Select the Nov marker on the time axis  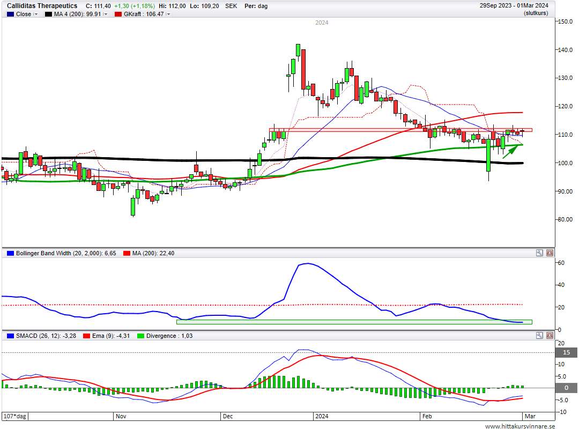click(121, 416)
